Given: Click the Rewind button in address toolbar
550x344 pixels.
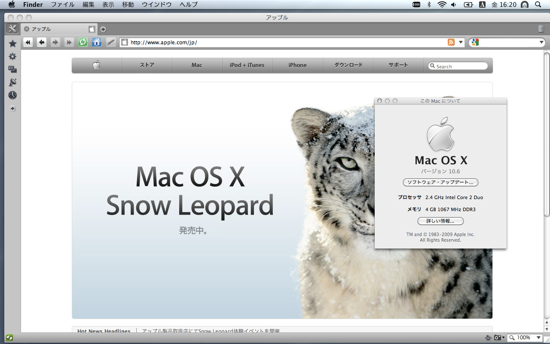Looking at the screenshot, I should (28, 42).
